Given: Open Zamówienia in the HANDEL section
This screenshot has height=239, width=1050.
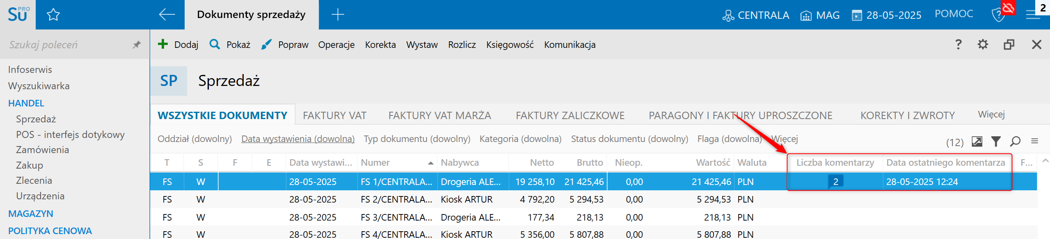Looking at the screenshot, I should [42, 150].
